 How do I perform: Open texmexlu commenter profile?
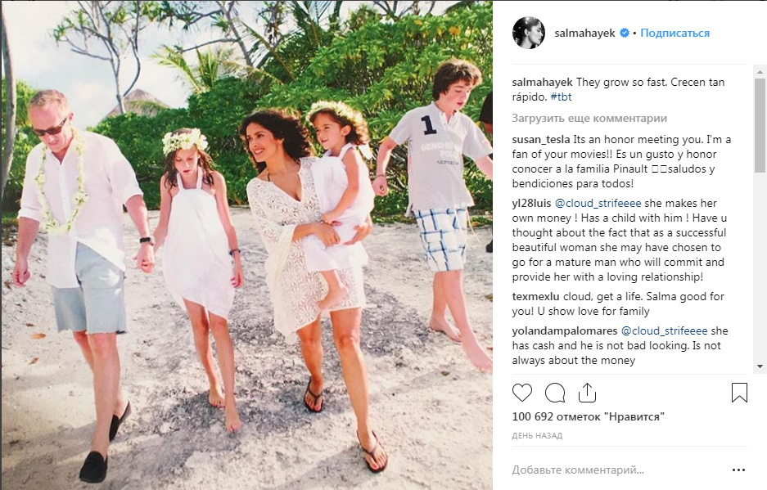click(536, 296)
